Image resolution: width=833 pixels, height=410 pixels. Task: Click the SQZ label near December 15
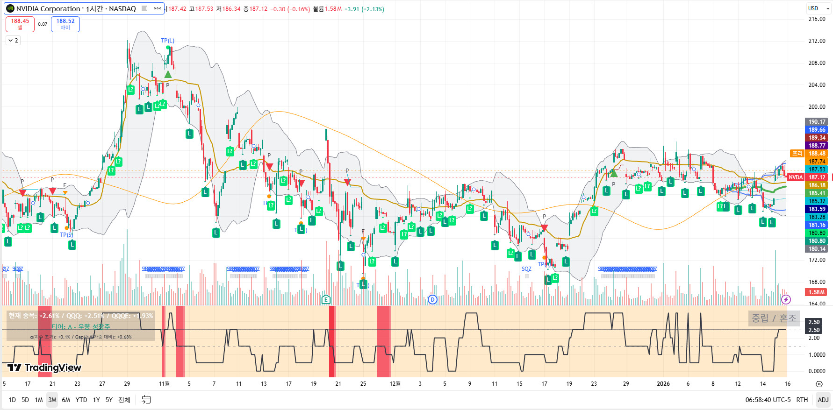(526, 269)
